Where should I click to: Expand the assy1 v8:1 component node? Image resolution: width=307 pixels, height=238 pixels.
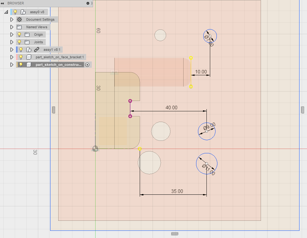12,49
